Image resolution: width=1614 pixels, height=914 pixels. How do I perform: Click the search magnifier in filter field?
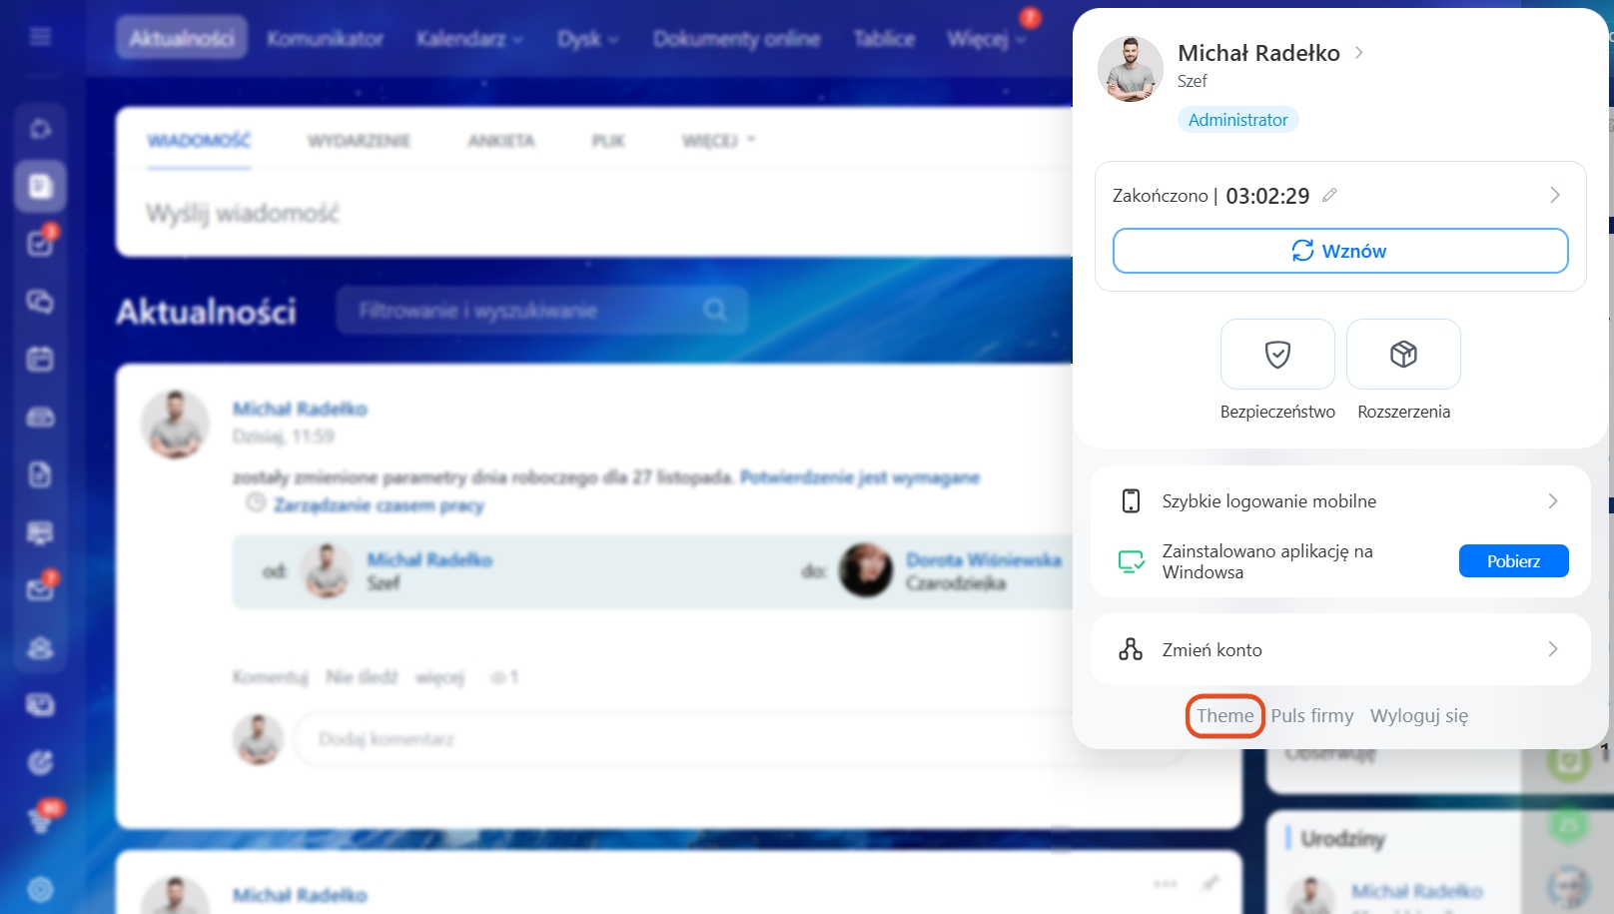715,311
